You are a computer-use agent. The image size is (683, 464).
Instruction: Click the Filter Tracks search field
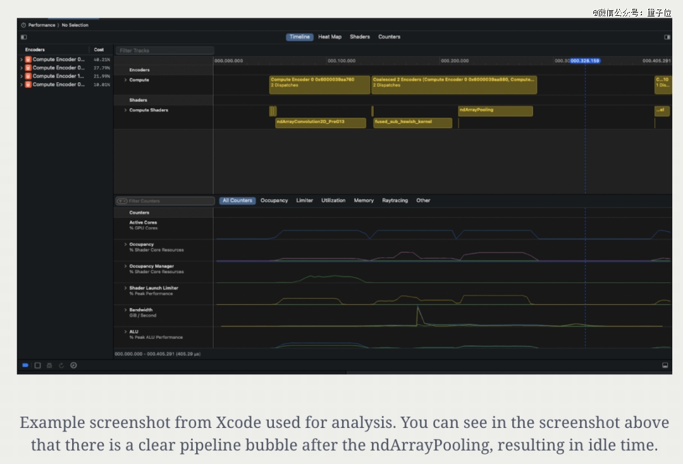(165, 51)
